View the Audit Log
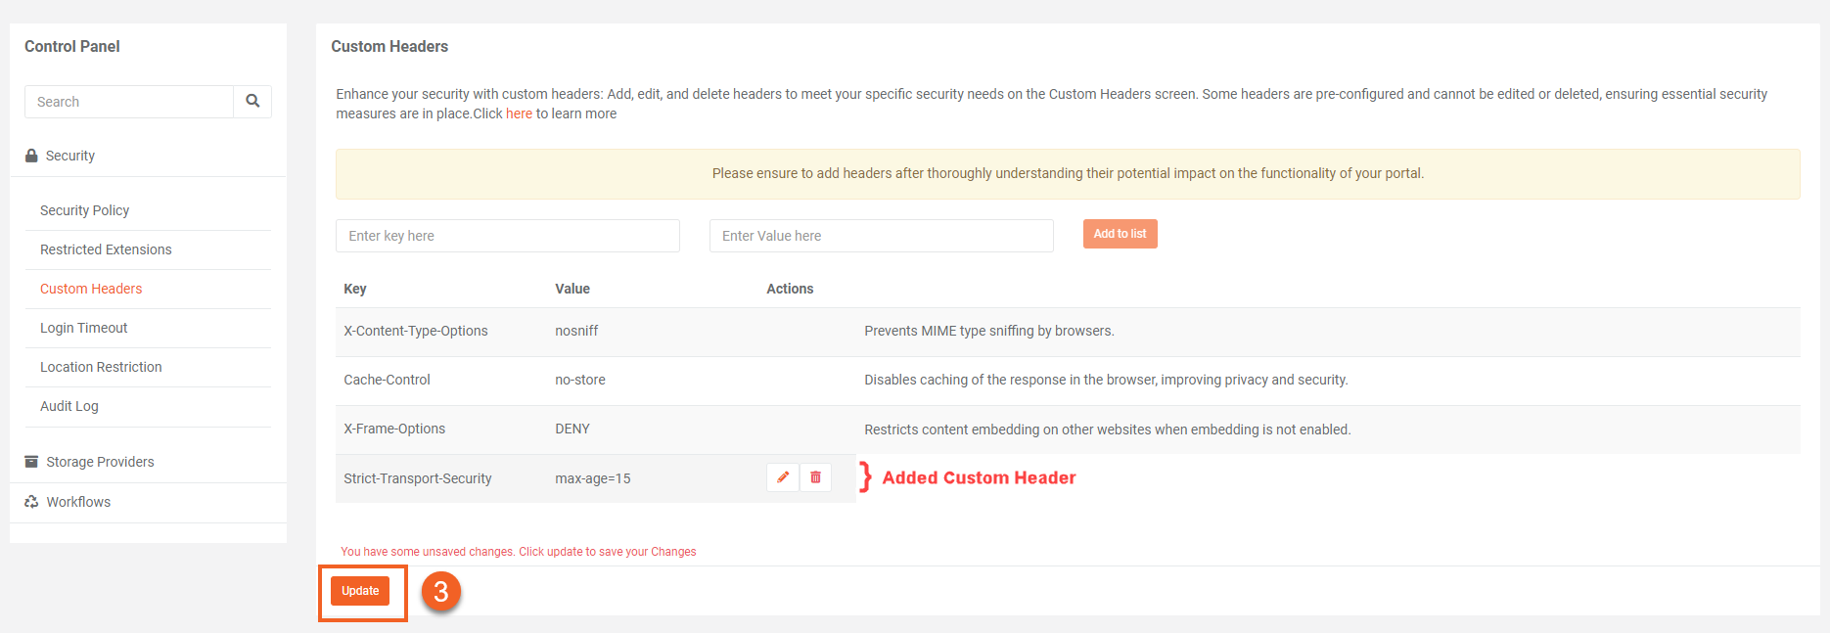Image resolution: width=1830 pixels, height=633 pixels. point(69,406)
